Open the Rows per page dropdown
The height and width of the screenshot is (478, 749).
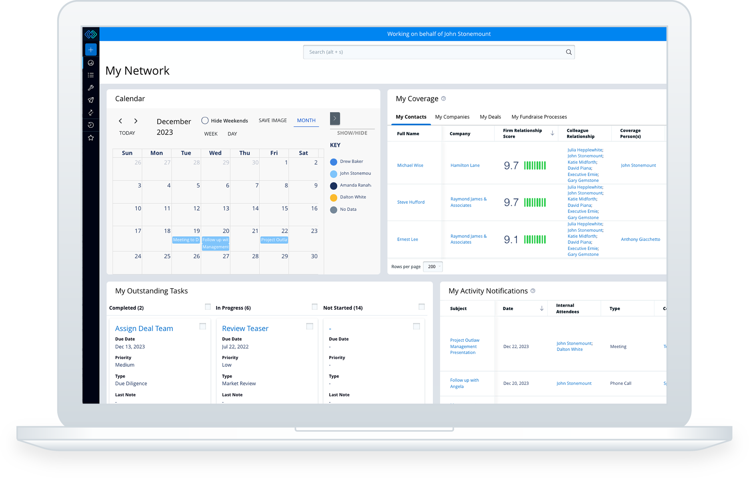pyautogui.click(x=433, y=267)
